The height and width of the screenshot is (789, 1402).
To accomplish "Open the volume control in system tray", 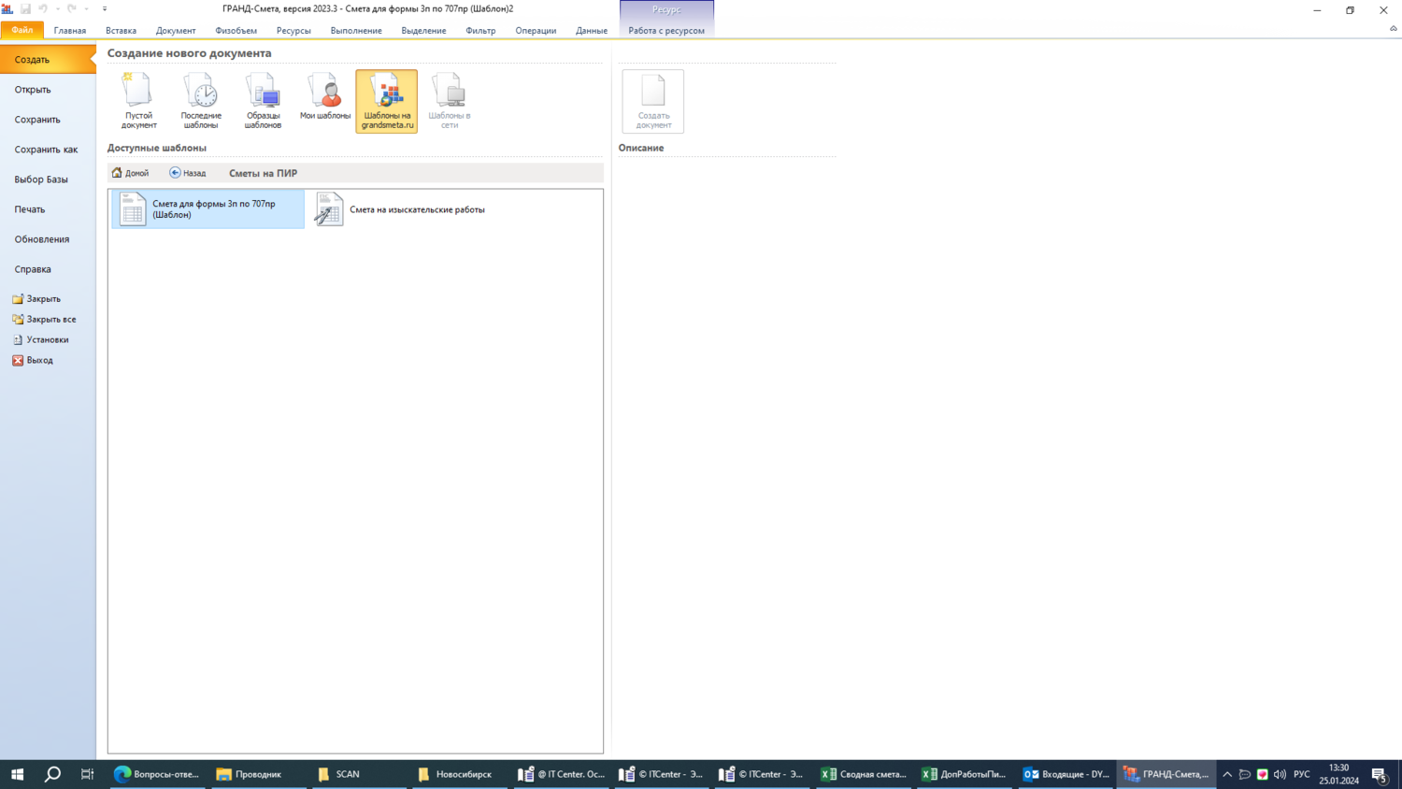I will 1280,774.
